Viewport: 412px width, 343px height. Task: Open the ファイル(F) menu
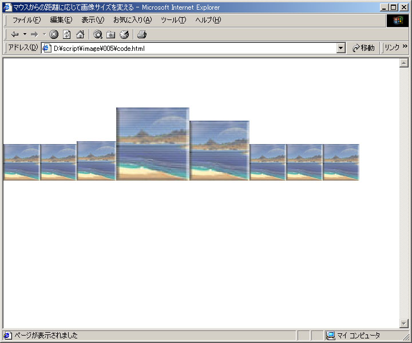26,20
